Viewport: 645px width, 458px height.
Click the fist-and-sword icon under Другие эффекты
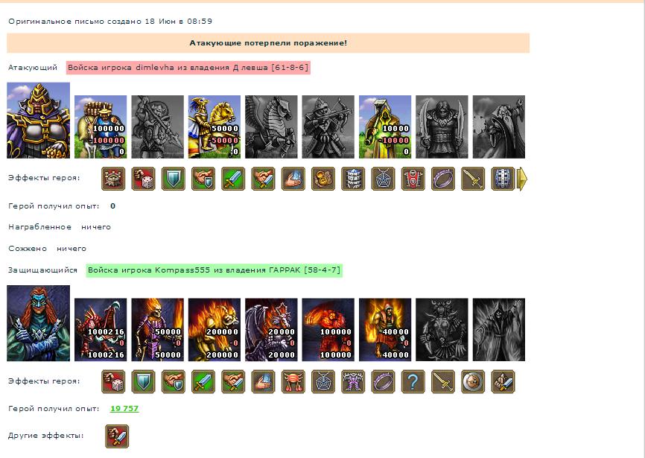click(117, 436)
